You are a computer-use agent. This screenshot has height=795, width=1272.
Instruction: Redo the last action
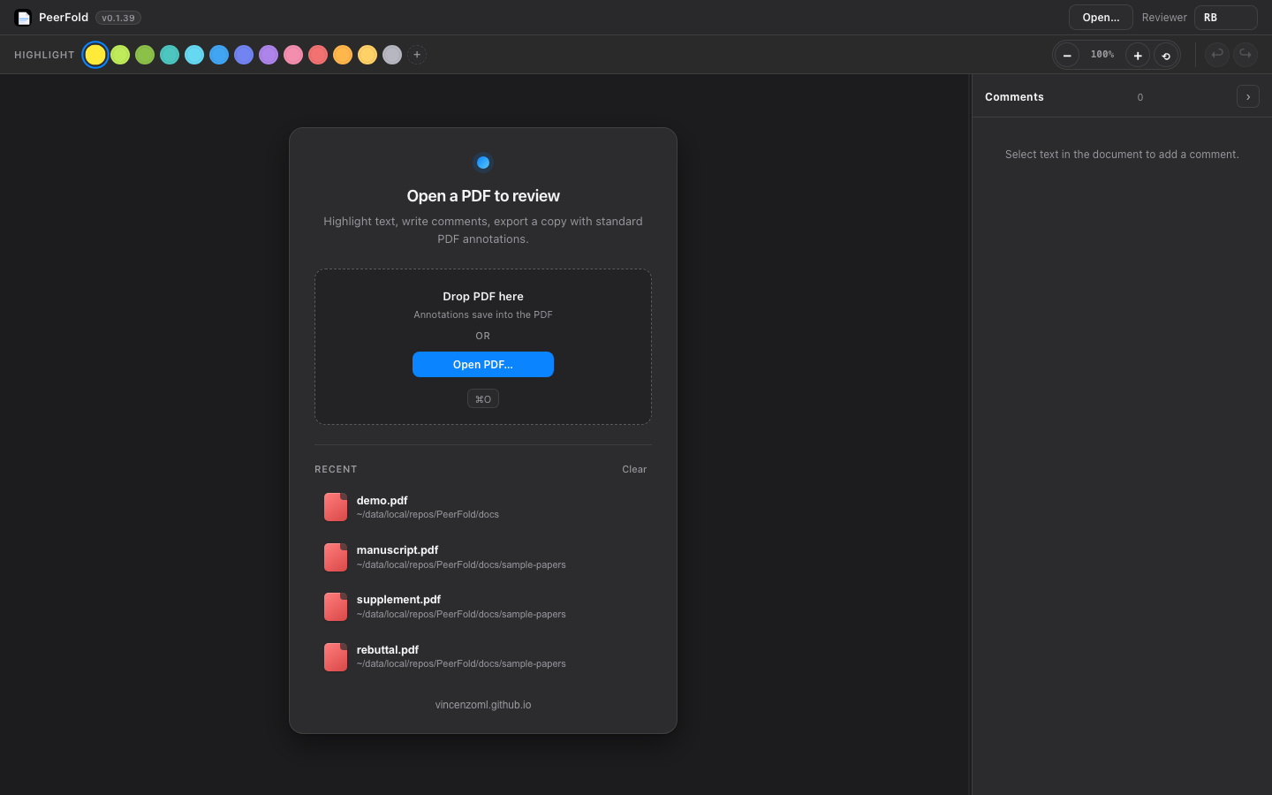[1245, 55]
